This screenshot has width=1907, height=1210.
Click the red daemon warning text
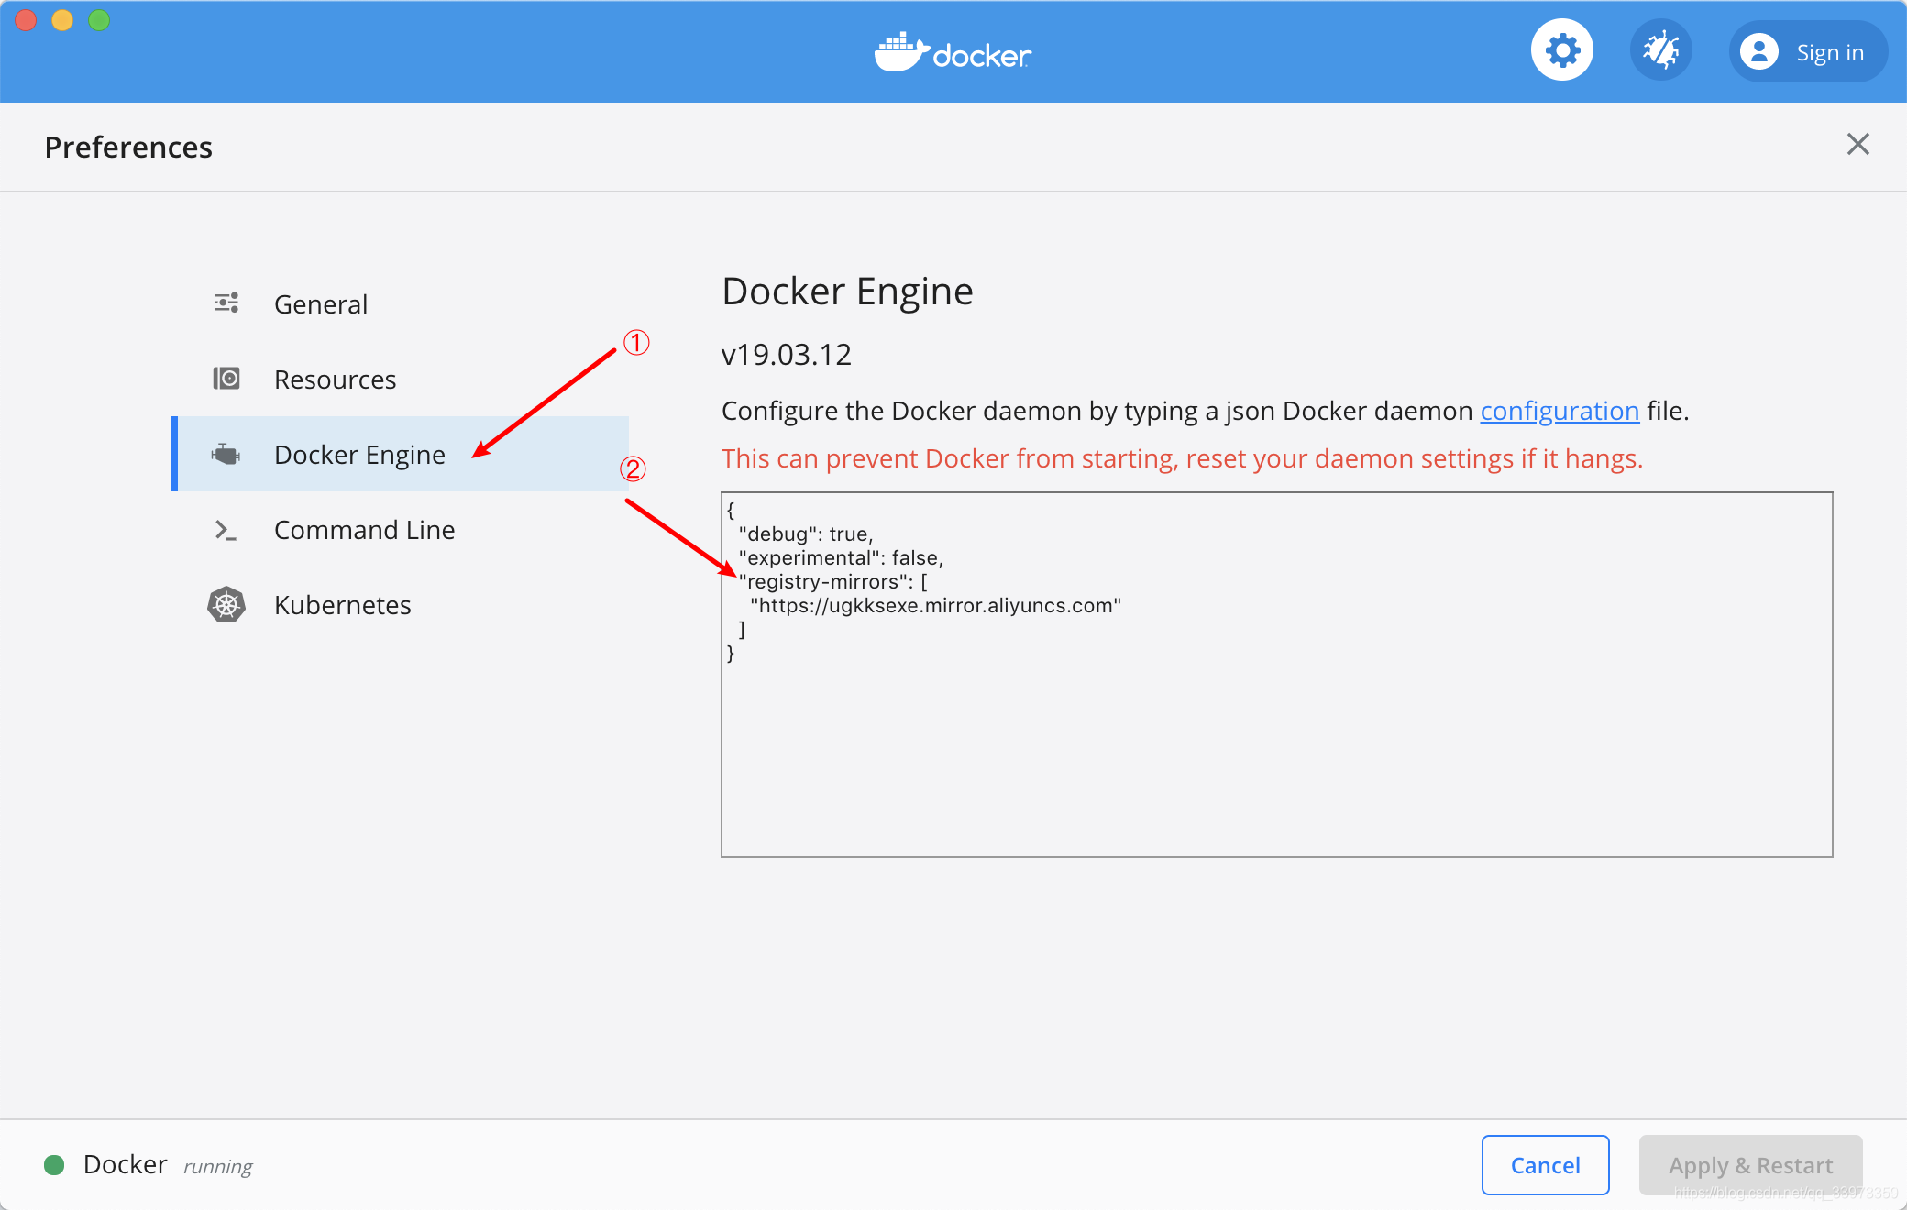1182,458
